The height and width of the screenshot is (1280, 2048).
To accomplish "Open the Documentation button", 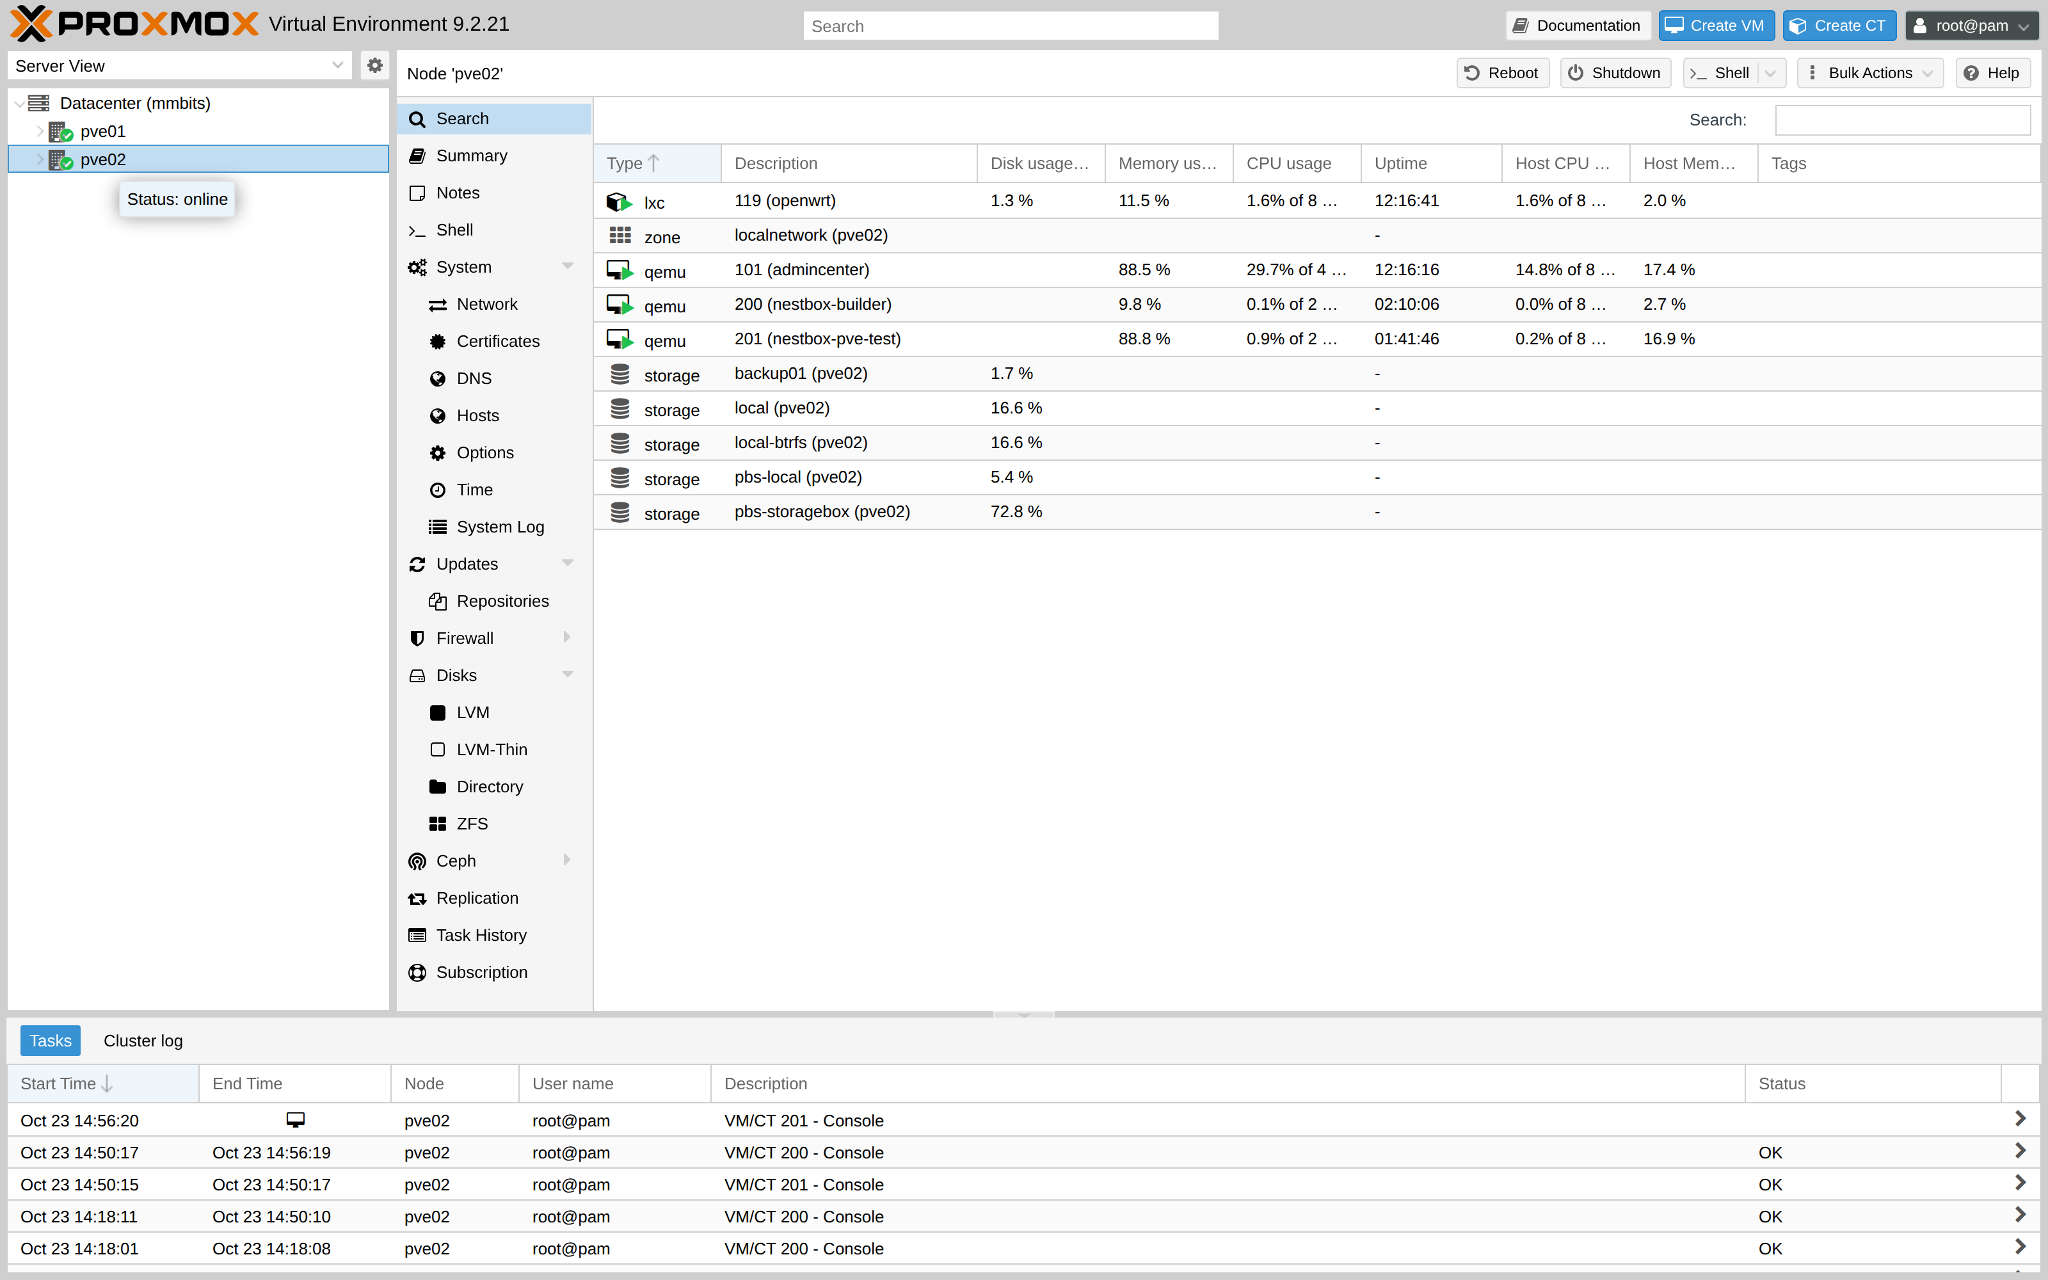I will click(1578, 26).
